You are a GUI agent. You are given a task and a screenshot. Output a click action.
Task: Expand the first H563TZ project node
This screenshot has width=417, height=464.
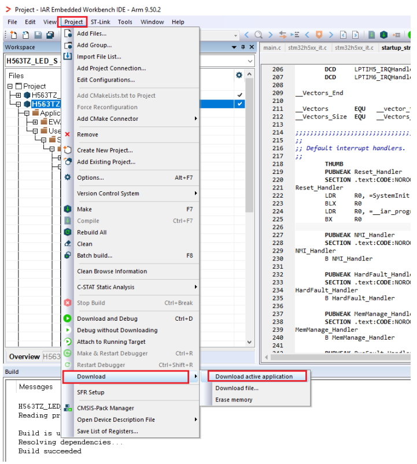click(x=19, y=95)
